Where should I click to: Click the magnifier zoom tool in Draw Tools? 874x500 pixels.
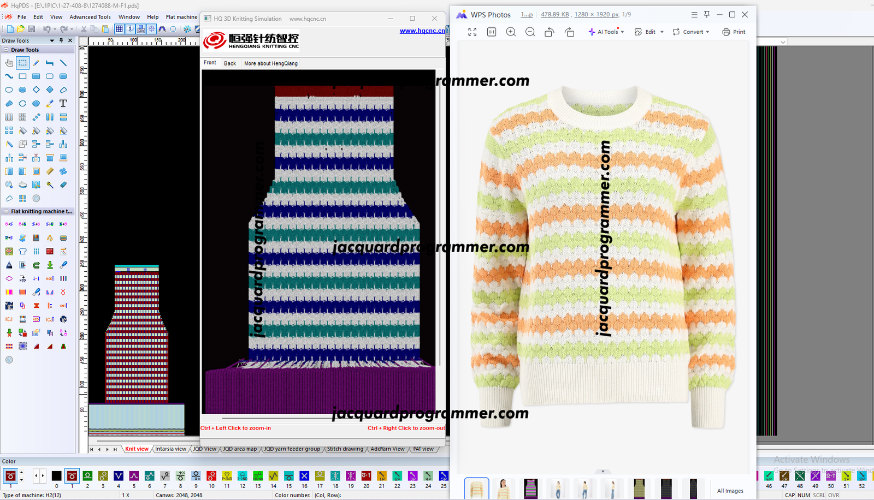click(9, 185)
